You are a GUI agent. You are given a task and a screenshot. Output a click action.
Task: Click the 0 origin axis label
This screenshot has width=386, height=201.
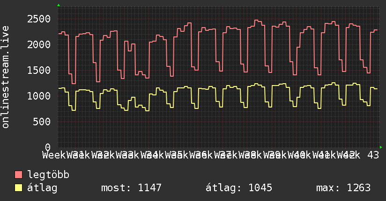coord(48,147)
